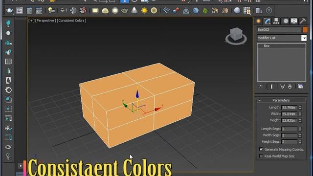Click the blue particle grid icon
This screenshot has width=313, height=176.
point(166,10)
